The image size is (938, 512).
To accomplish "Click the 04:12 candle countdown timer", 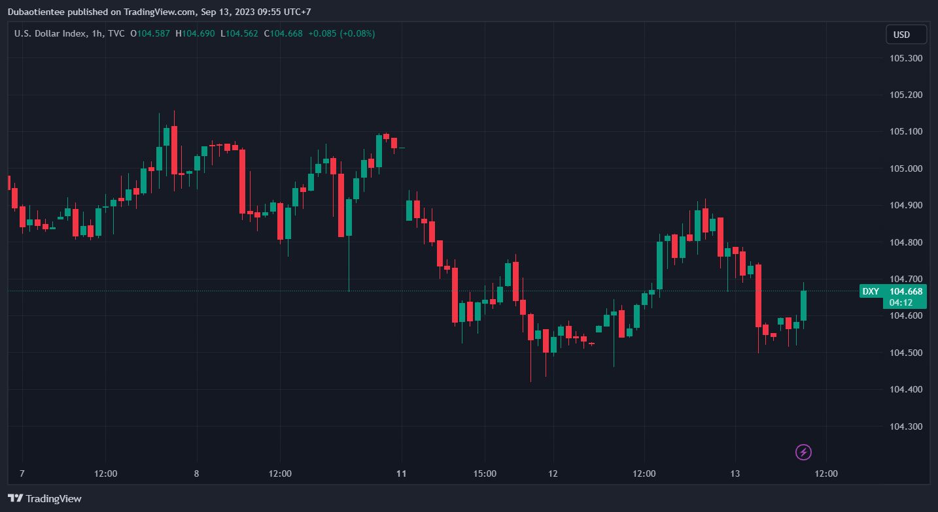I will (901, 302).
